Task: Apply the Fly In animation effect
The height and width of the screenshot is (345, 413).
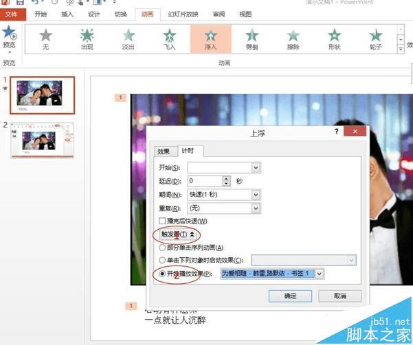Action: tap(169, 39)
